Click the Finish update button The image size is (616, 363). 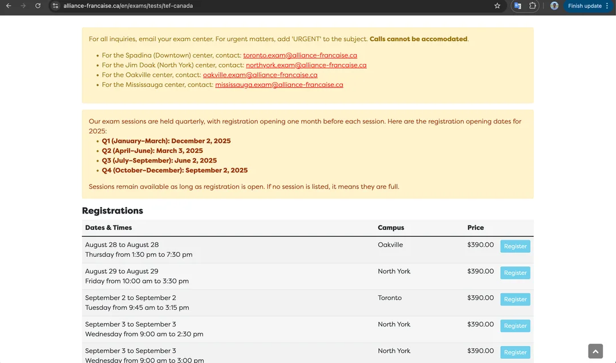585,6
